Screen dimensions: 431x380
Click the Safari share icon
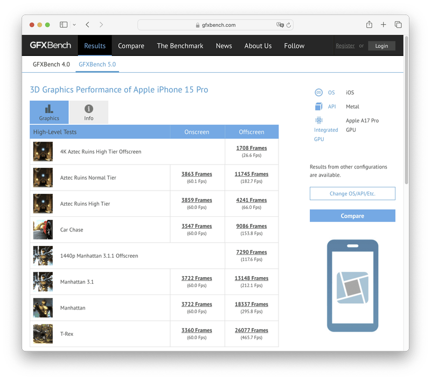pos(369,25)
